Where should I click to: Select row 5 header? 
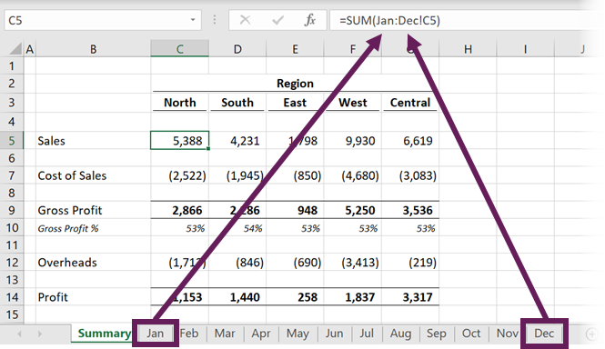pos(12,141)
